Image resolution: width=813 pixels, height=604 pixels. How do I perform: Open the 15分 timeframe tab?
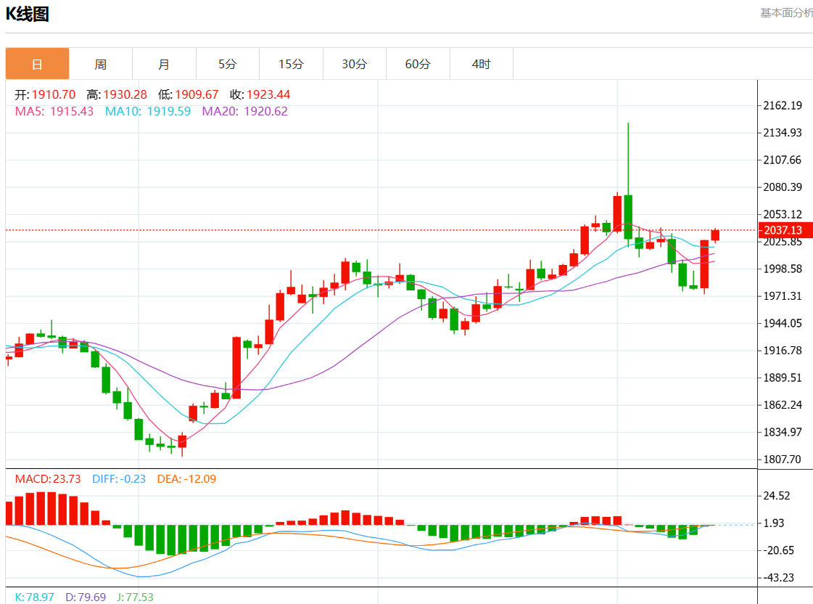point(291,64)
